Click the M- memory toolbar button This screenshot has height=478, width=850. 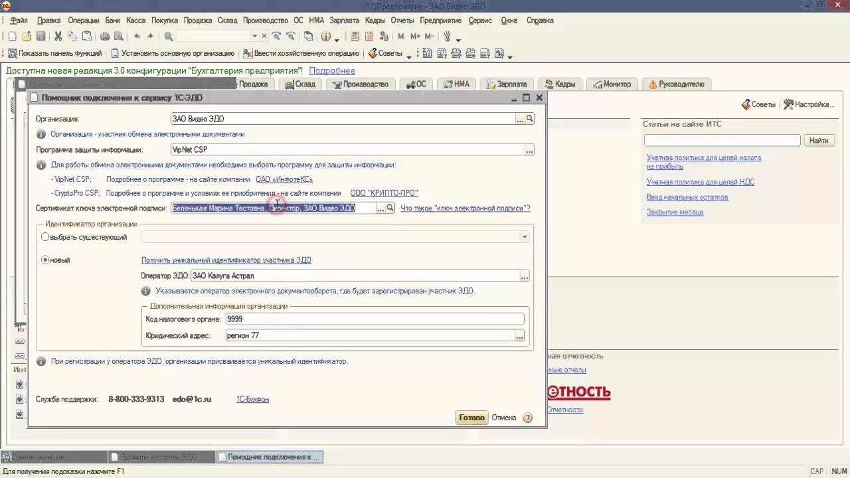coord(430,37)
